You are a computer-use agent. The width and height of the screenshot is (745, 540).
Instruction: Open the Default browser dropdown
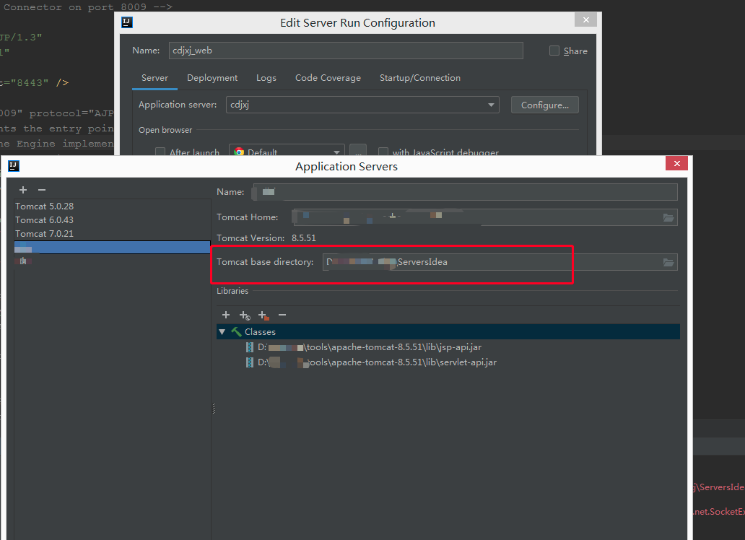tap(287, 152)
